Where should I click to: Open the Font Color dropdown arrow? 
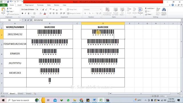tap(47, 13)
